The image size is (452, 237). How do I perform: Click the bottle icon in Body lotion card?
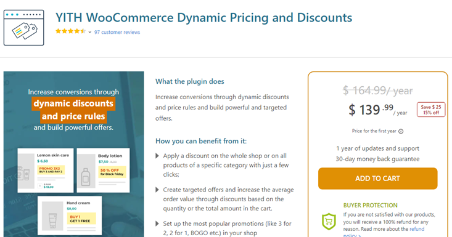click(x=86, y=177)
